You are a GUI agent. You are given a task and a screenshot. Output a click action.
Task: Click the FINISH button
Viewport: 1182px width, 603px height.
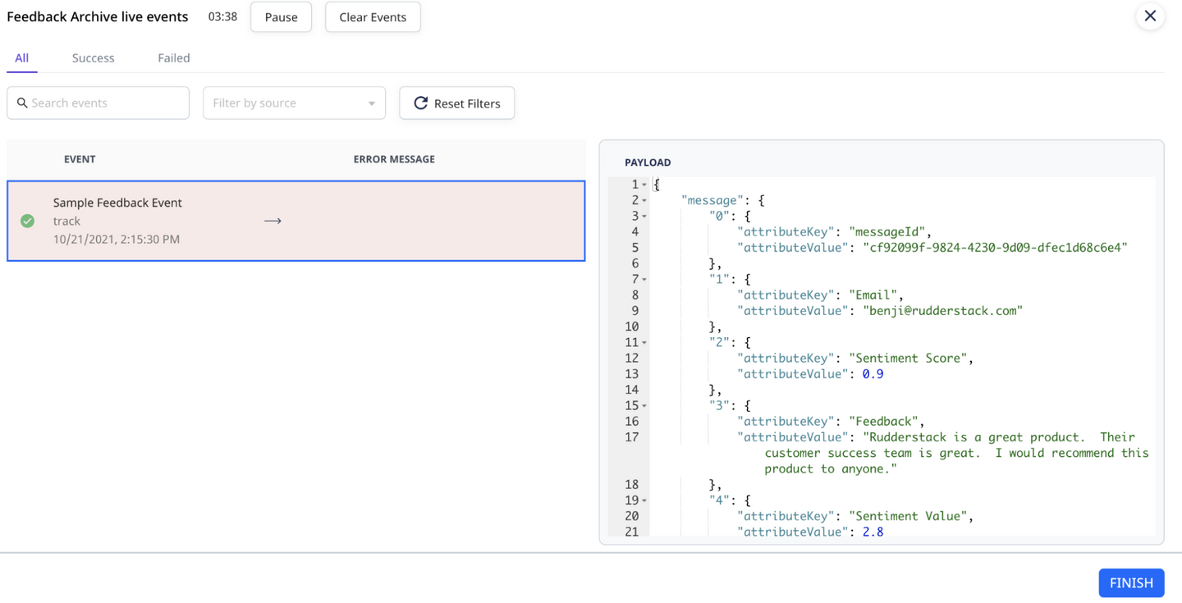coord(1131,582)
